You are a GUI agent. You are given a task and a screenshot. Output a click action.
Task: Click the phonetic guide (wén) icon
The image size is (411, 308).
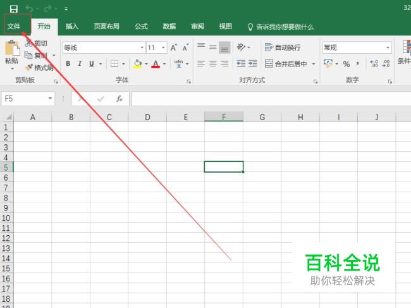point(179,64)
